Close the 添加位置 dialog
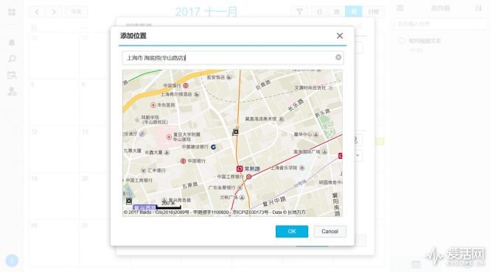The width and height of the screenshot is (491, 272). (x=340, y=35)
